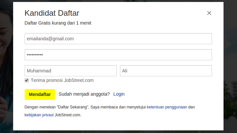Click 'Sudah menjadi anggota?' text

pyautogui.click(x=84, y=94)
